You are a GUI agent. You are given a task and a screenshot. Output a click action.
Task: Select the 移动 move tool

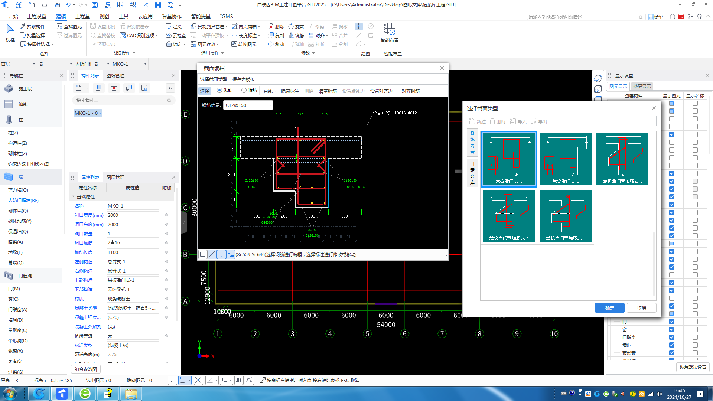(x=276, y=44)
